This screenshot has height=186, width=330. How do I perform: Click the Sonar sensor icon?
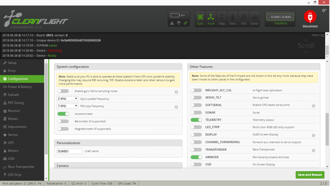coord(254,19)
